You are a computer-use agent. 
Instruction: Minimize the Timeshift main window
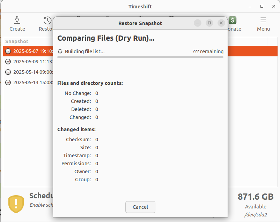pos(250,6)
